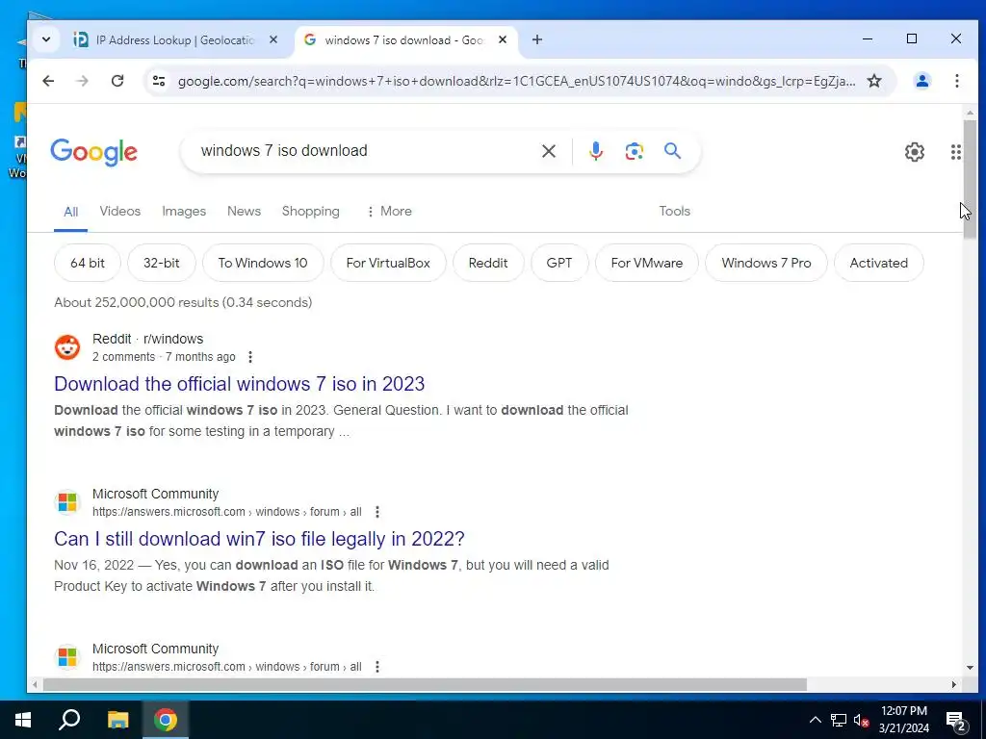
Task: Select the Activated filter chip
Action: [878, 263]
